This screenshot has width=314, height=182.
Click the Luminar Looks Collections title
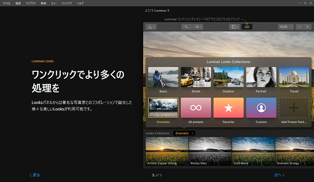[x=228, y=62]
